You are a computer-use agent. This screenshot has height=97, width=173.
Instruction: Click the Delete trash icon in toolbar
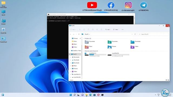coord(101,29)
